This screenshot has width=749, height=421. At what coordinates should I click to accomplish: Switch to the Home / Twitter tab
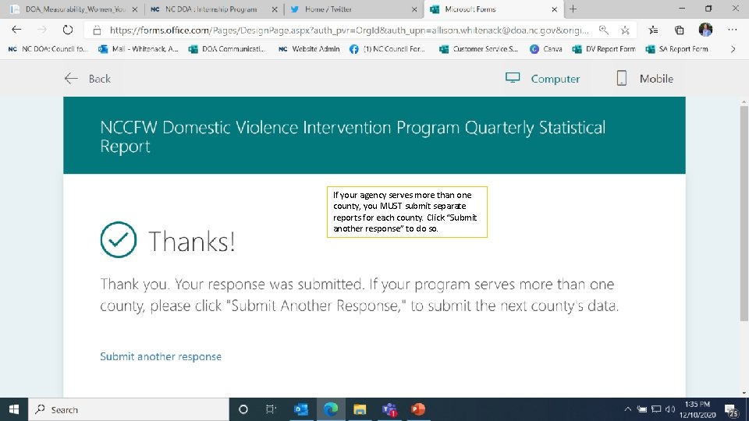point(353,9)
